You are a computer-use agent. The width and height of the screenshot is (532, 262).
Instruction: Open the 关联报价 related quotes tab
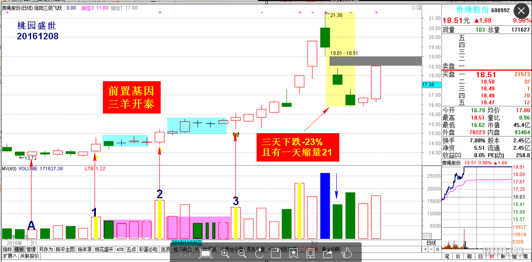(29, 256)
